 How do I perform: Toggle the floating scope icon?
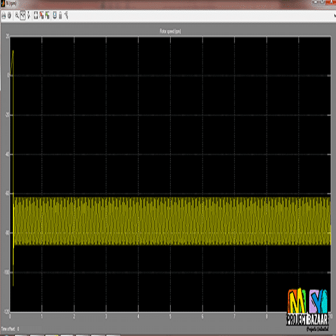tap(55, 16)
